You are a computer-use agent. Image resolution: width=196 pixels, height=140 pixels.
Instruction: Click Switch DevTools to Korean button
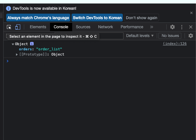point(97,18)
